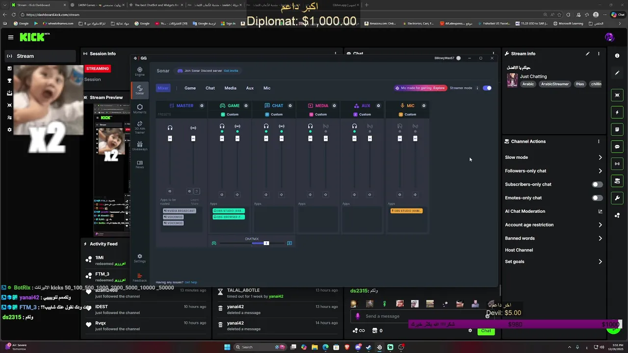628x353 pixels.
Task: Open Game channel settings gear
Action: (x=246, y=105)
